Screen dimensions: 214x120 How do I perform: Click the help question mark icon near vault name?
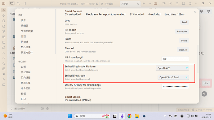42,109
